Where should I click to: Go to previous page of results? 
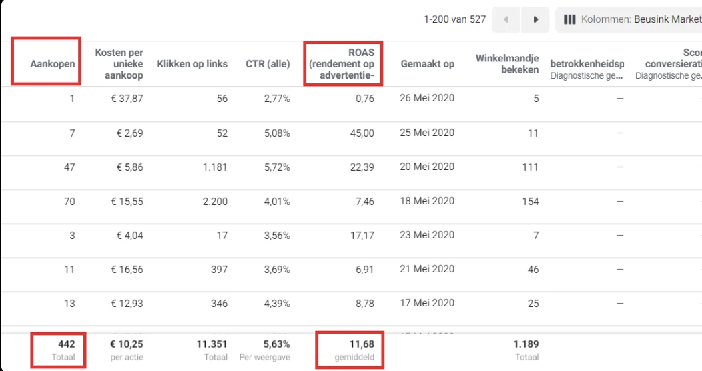tap(506, 20)
